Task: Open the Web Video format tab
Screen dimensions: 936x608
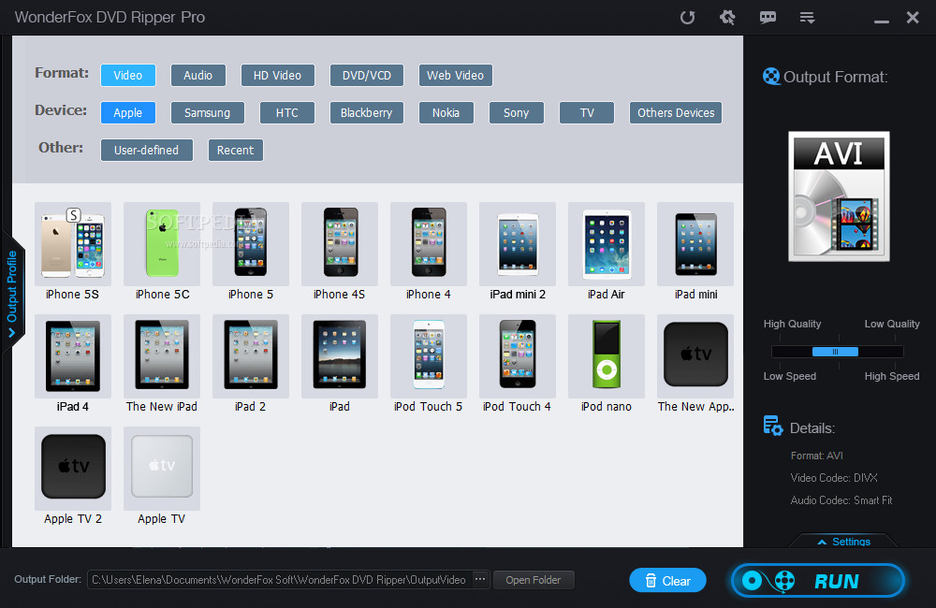Action: point(456,75)
